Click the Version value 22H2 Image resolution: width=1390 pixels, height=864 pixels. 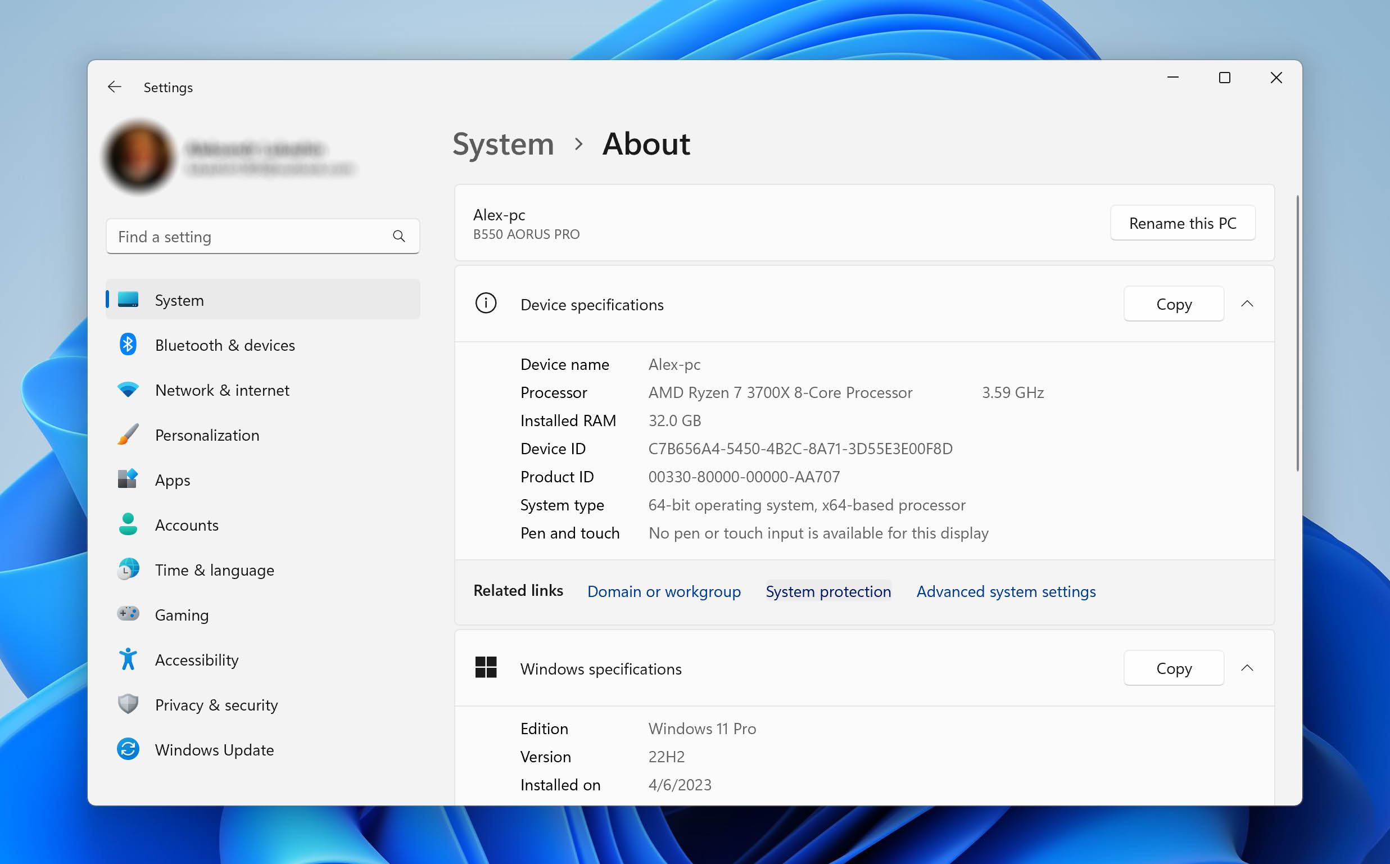pos(666,757)
